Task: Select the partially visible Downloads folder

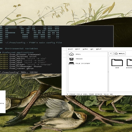Action: coord(129,64)
